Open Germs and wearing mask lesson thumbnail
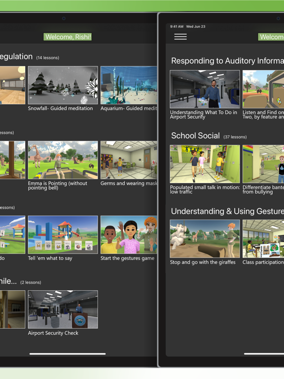The width and height of the screenshot is (284, 379). pyautogui.click(x=129, y=160)
